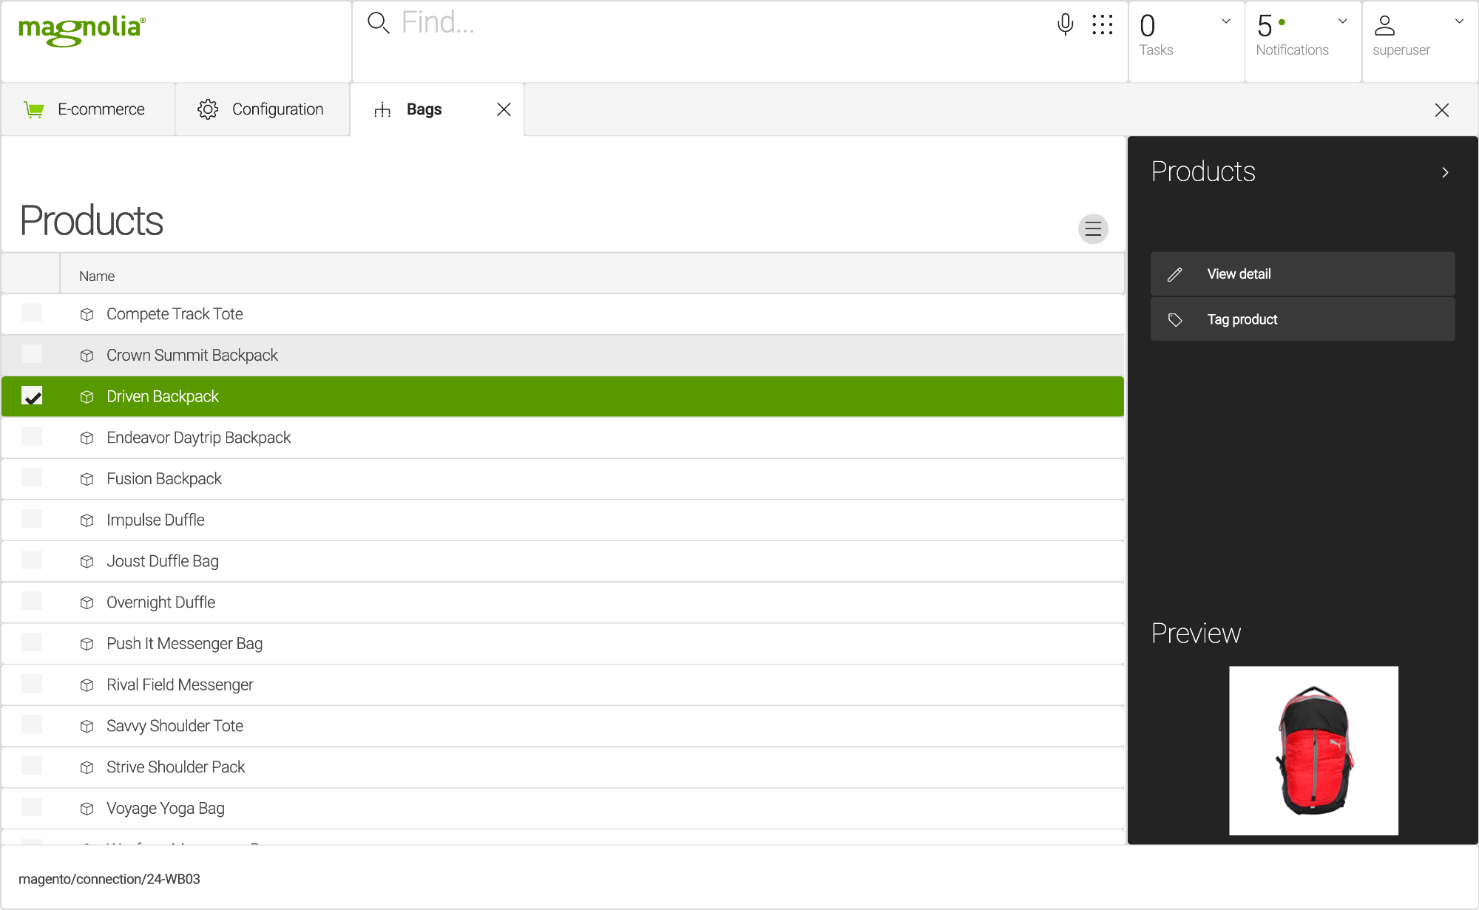Expand the Notifications dropdown menu
This screenshot has height=910, width=1479.
click(1344, 22)
